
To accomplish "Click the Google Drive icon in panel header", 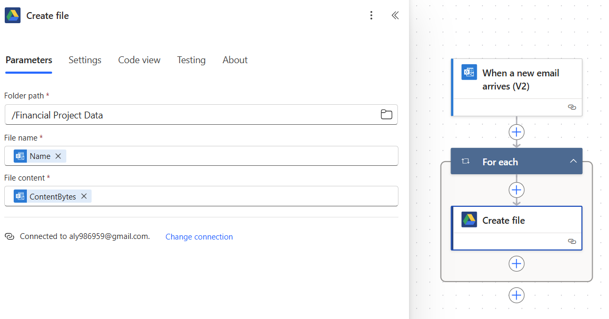I will (13, 16).
